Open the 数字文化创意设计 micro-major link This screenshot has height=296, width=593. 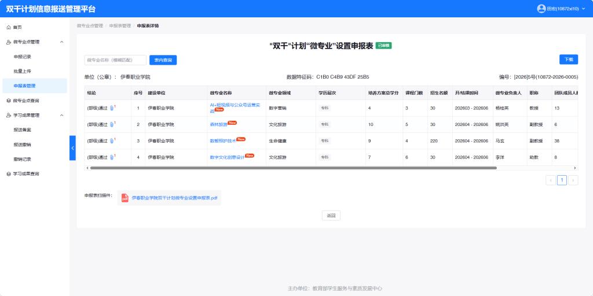[x=227, y=157]
